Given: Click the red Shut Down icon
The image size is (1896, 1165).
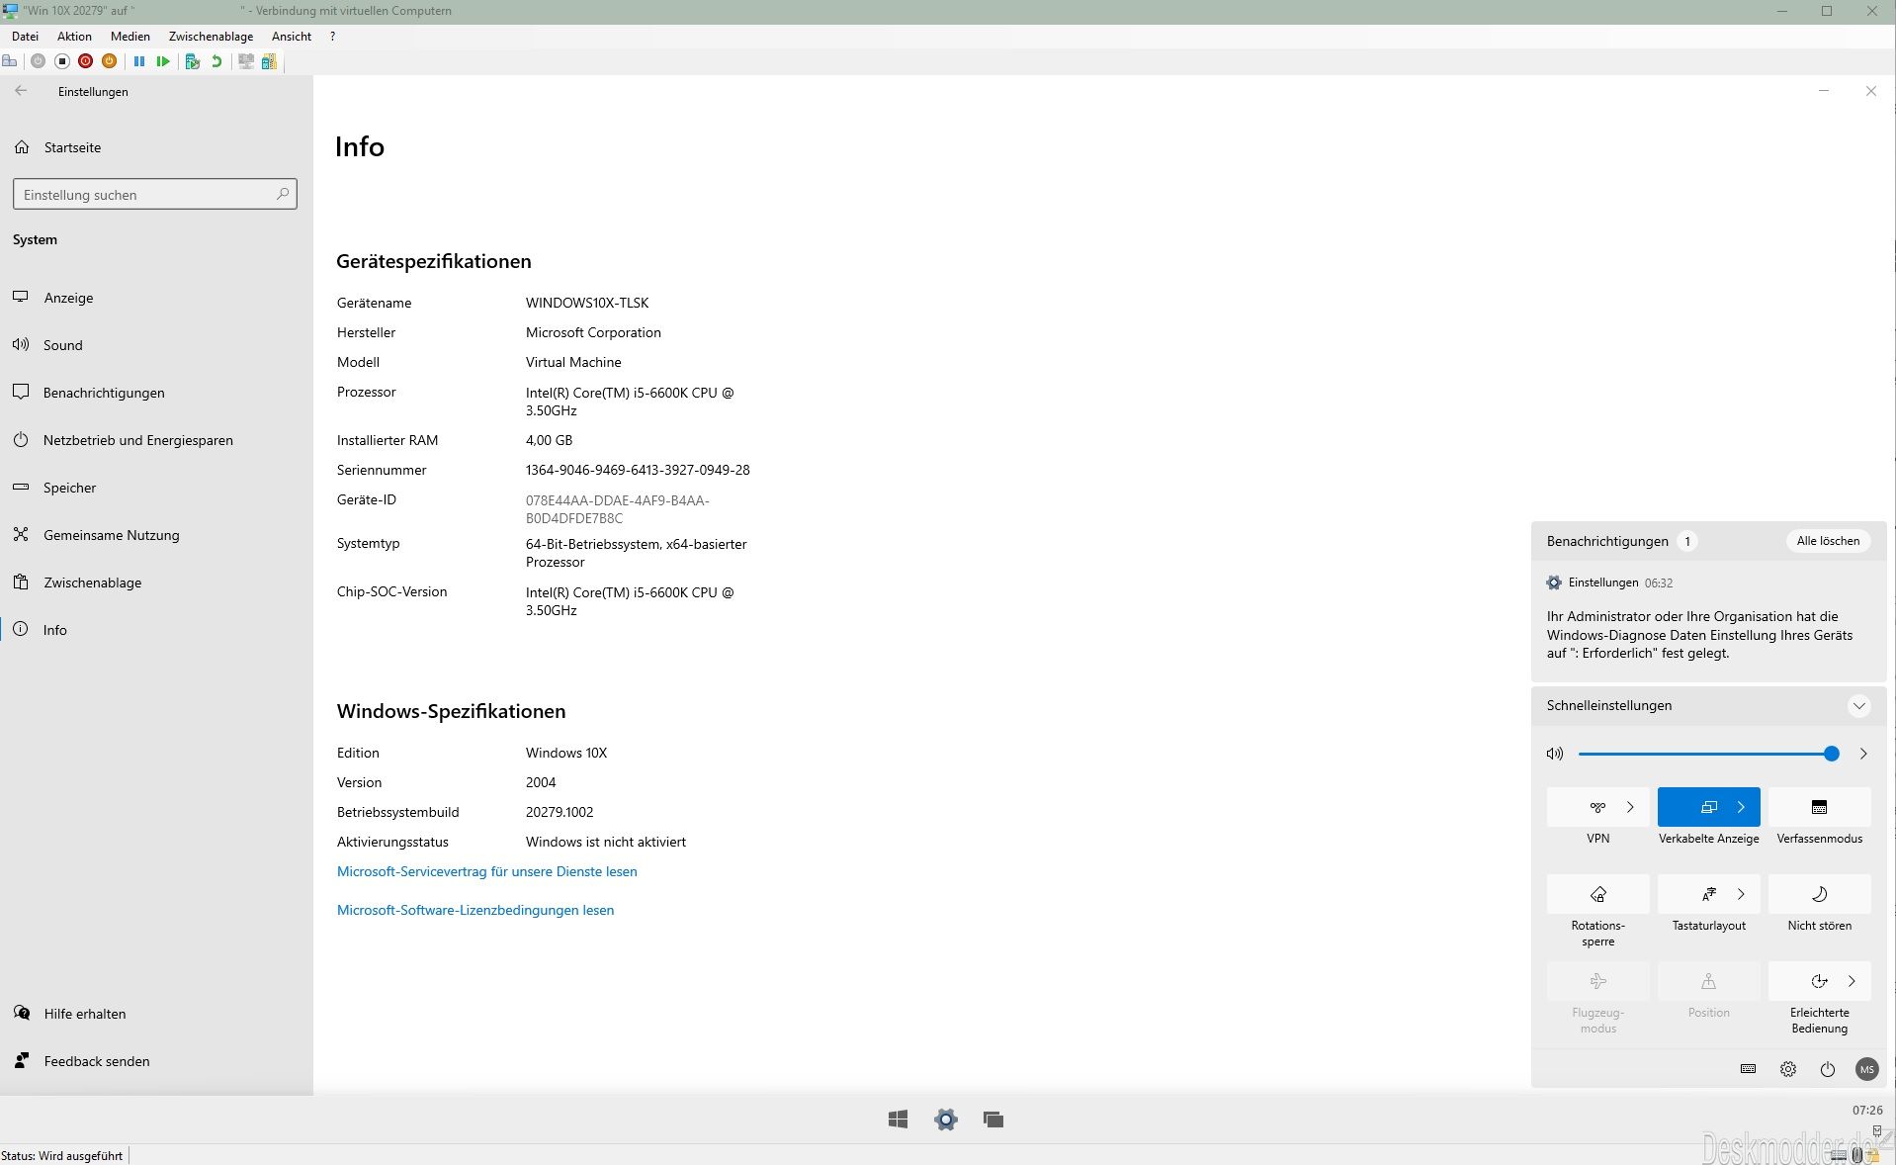Looking at the screenshot, I should 85,61.
